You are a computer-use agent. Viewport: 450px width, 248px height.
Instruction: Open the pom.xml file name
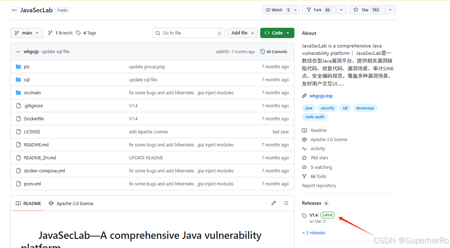pos(32,184)
